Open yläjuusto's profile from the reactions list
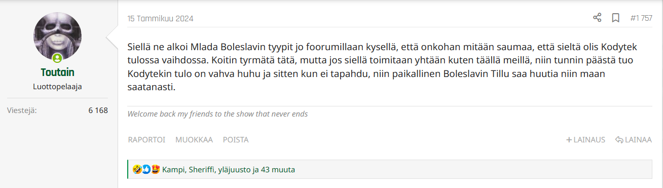663x188 pixels. pyautogui.click(x=235, y=170)
